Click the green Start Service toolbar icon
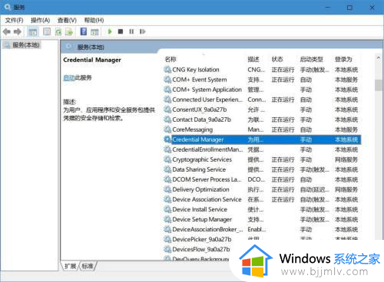Screen dimensions: 384x282 tap(110, 31)
